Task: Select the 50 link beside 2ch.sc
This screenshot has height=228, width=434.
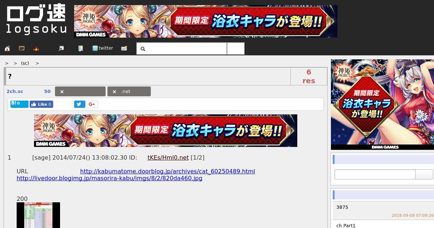Action: (x=47, y=92)
